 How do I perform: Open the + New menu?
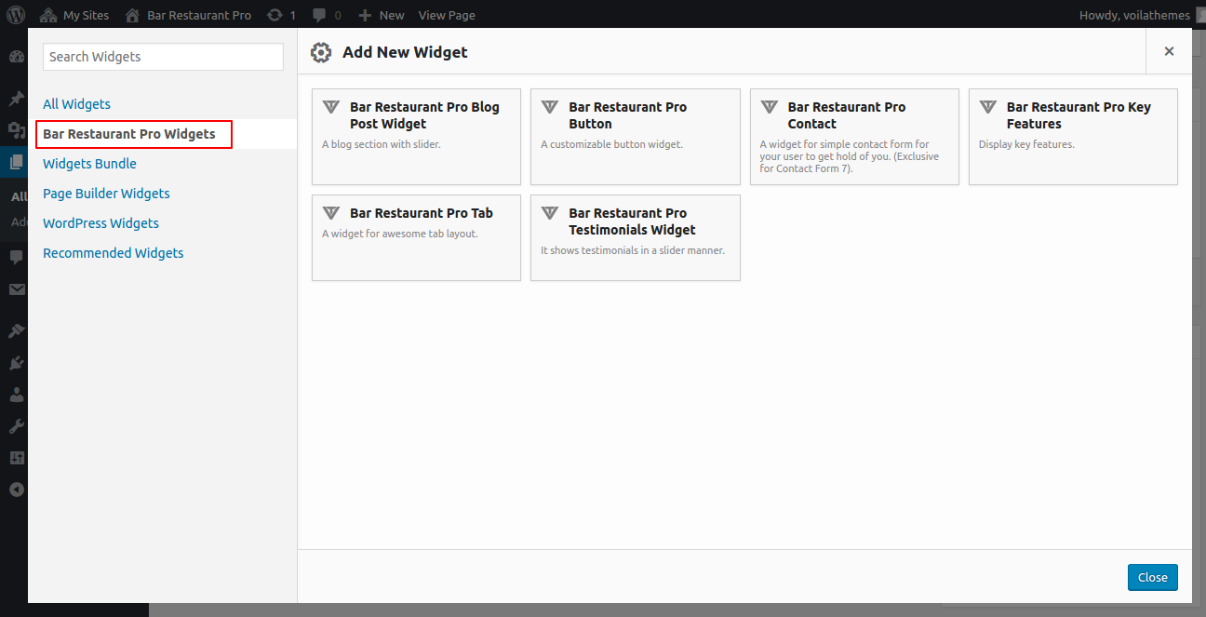(382, 15)
